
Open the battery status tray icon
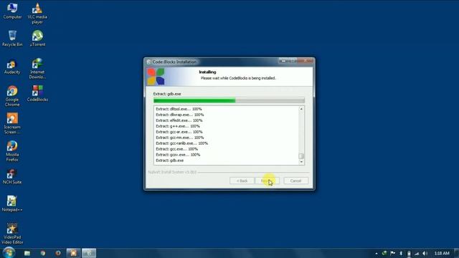pos(409,253)
